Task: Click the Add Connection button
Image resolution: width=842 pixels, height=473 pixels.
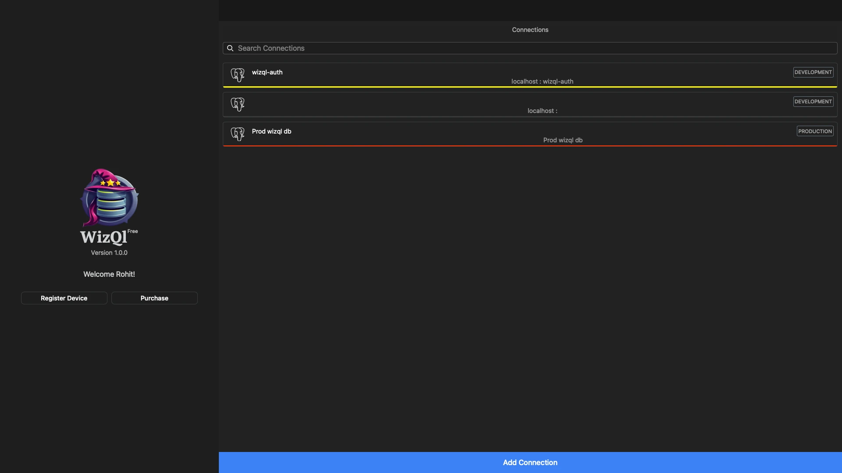Action: tap(530, 462)
